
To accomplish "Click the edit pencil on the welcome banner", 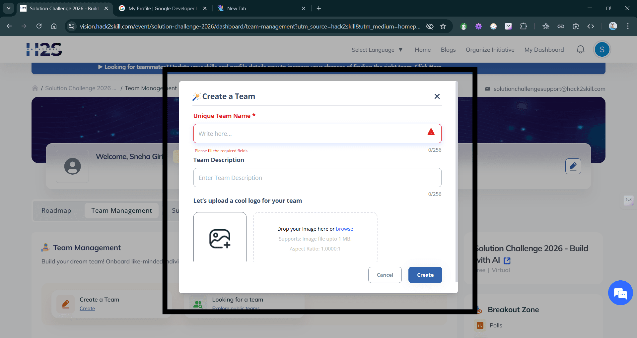I will [573, 166].
